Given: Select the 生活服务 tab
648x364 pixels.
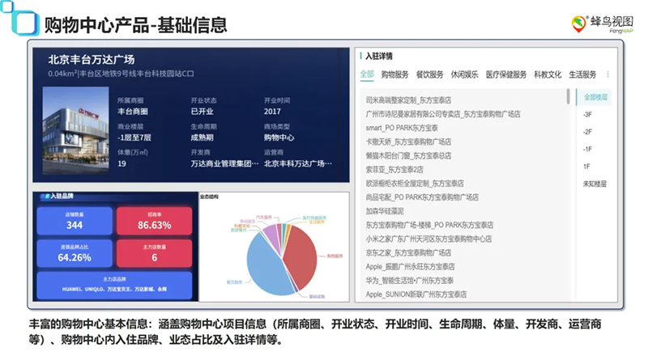Looking at the screenshot, I should tap(582, 74).
